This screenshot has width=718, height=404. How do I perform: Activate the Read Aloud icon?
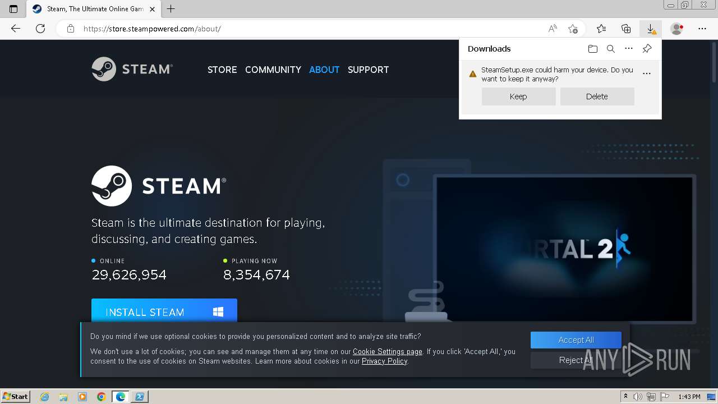pyautogui.click(x=553, y=29)
